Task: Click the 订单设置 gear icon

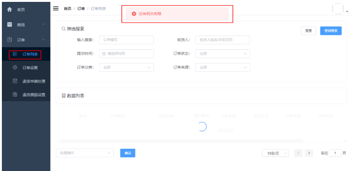Action: (15, 67)
